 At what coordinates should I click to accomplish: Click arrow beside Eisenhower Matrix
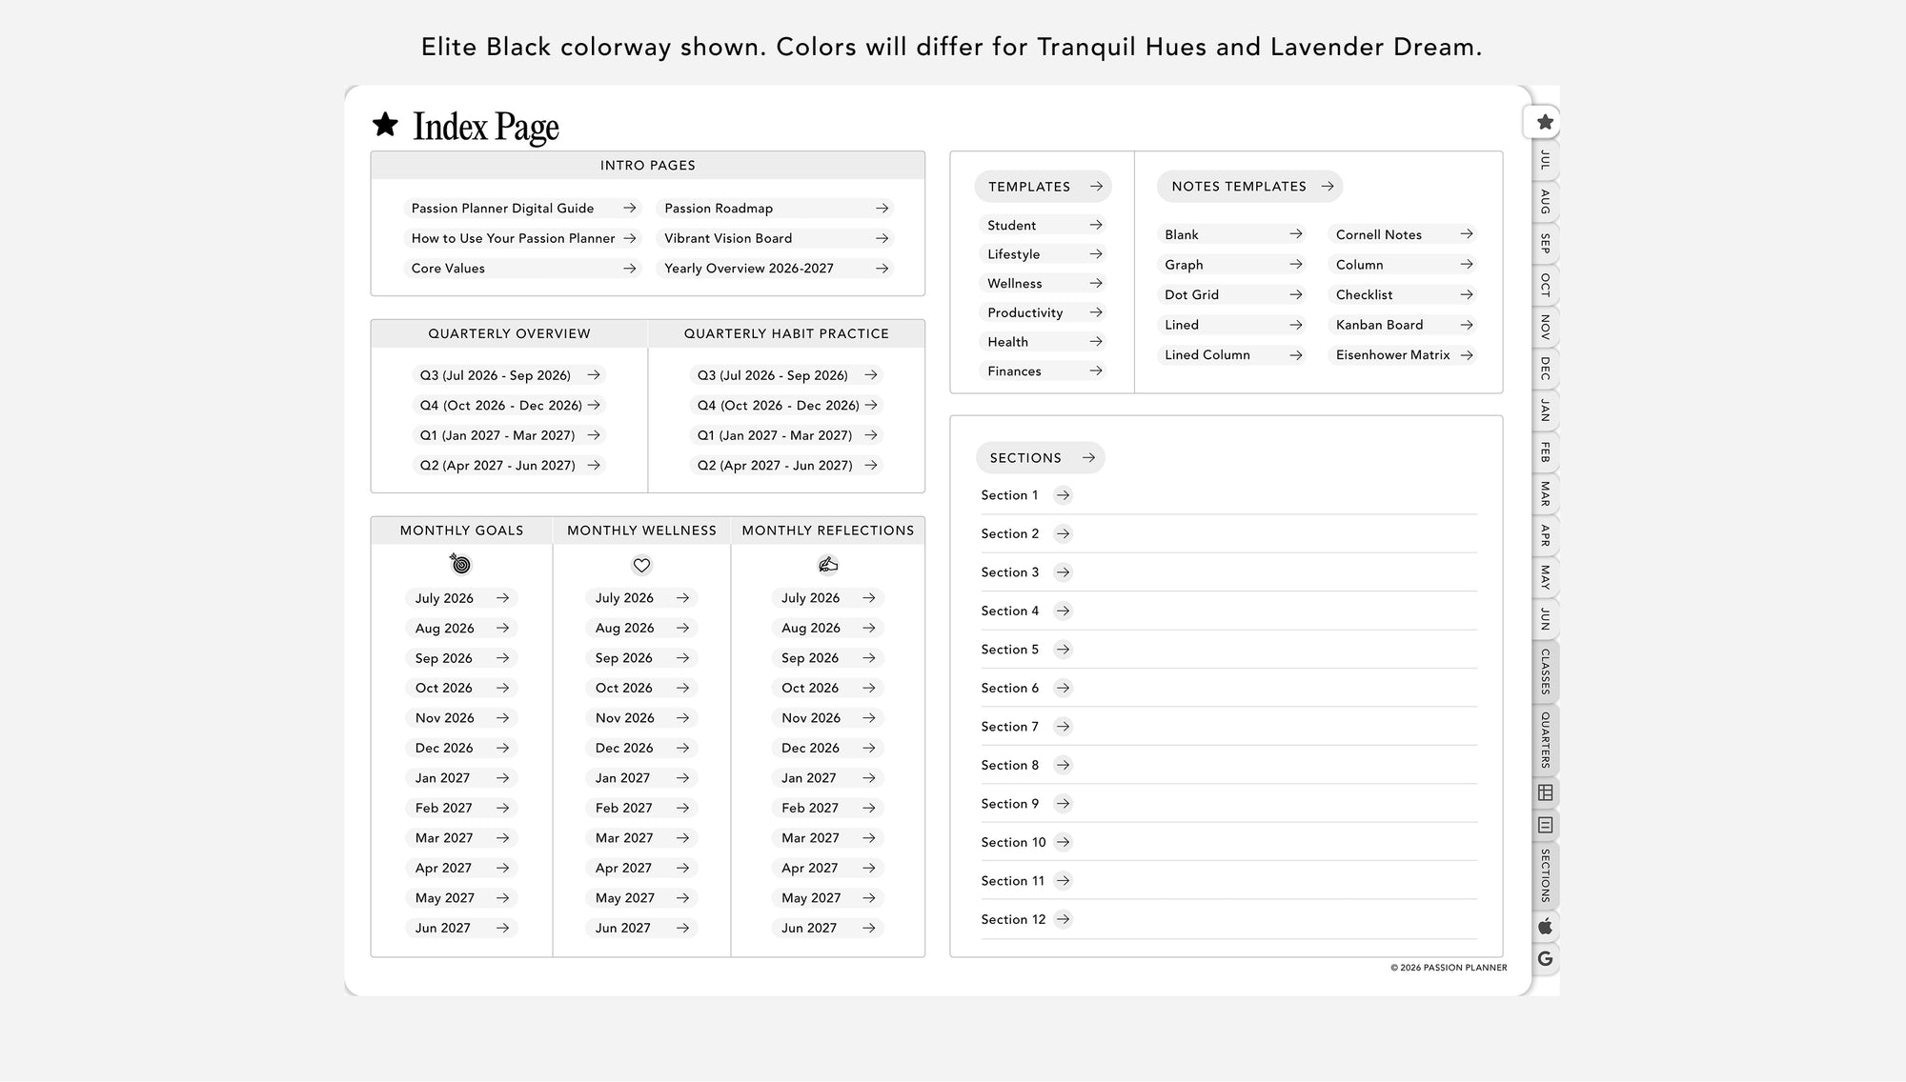(x=1466, y=355)
